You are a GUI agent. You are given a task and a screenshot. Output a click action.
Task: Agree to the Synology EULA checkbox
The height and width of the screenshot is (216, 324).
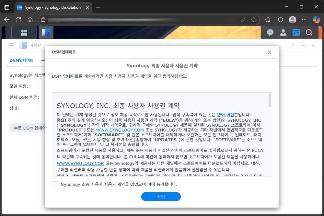(55, 184)
